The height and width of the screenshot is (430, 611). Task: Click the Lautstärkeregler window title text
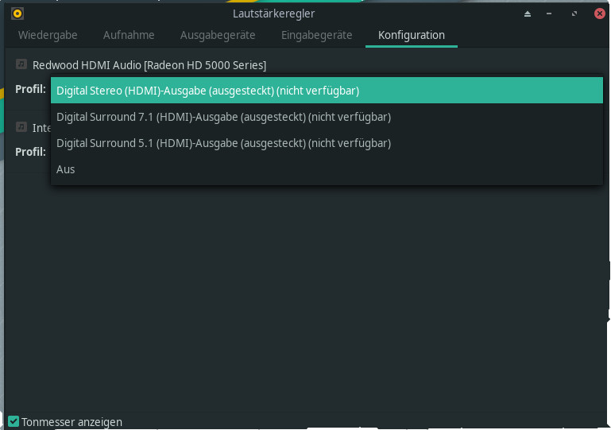(x=273, y=14)
